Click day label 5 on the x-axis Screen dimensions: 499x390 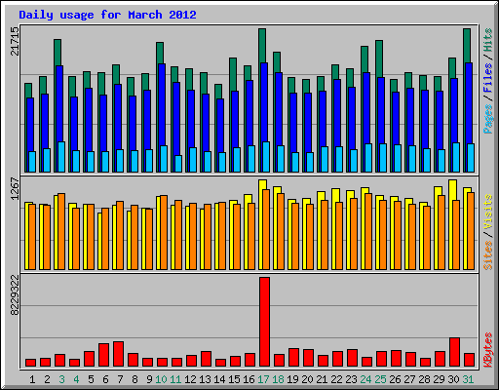(x=91, y=379)
